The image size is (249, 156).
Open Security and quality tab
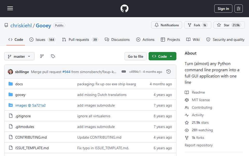click(x=225, y=40)
